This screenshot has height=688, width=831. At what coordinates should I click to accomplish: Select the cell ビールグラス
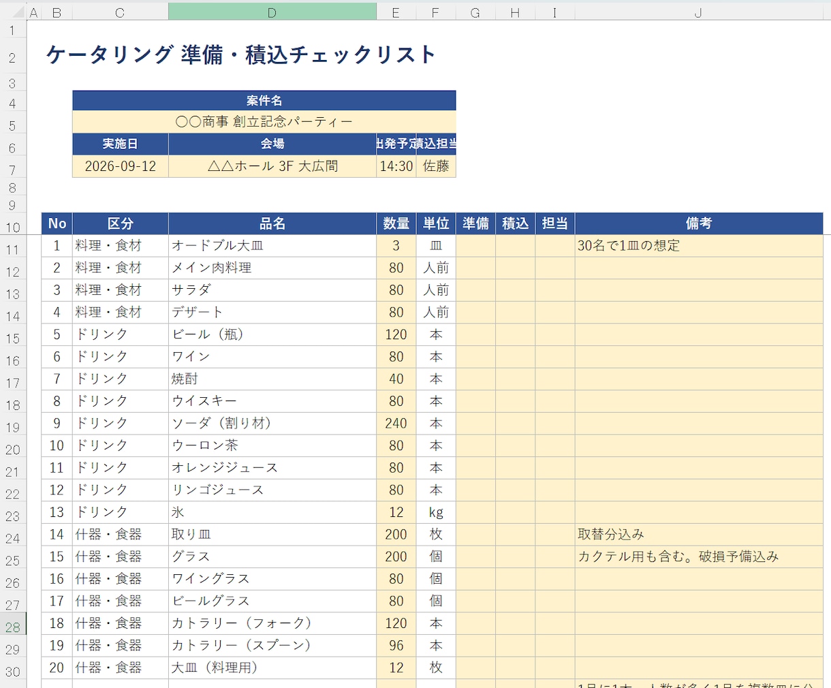point(272,601)
